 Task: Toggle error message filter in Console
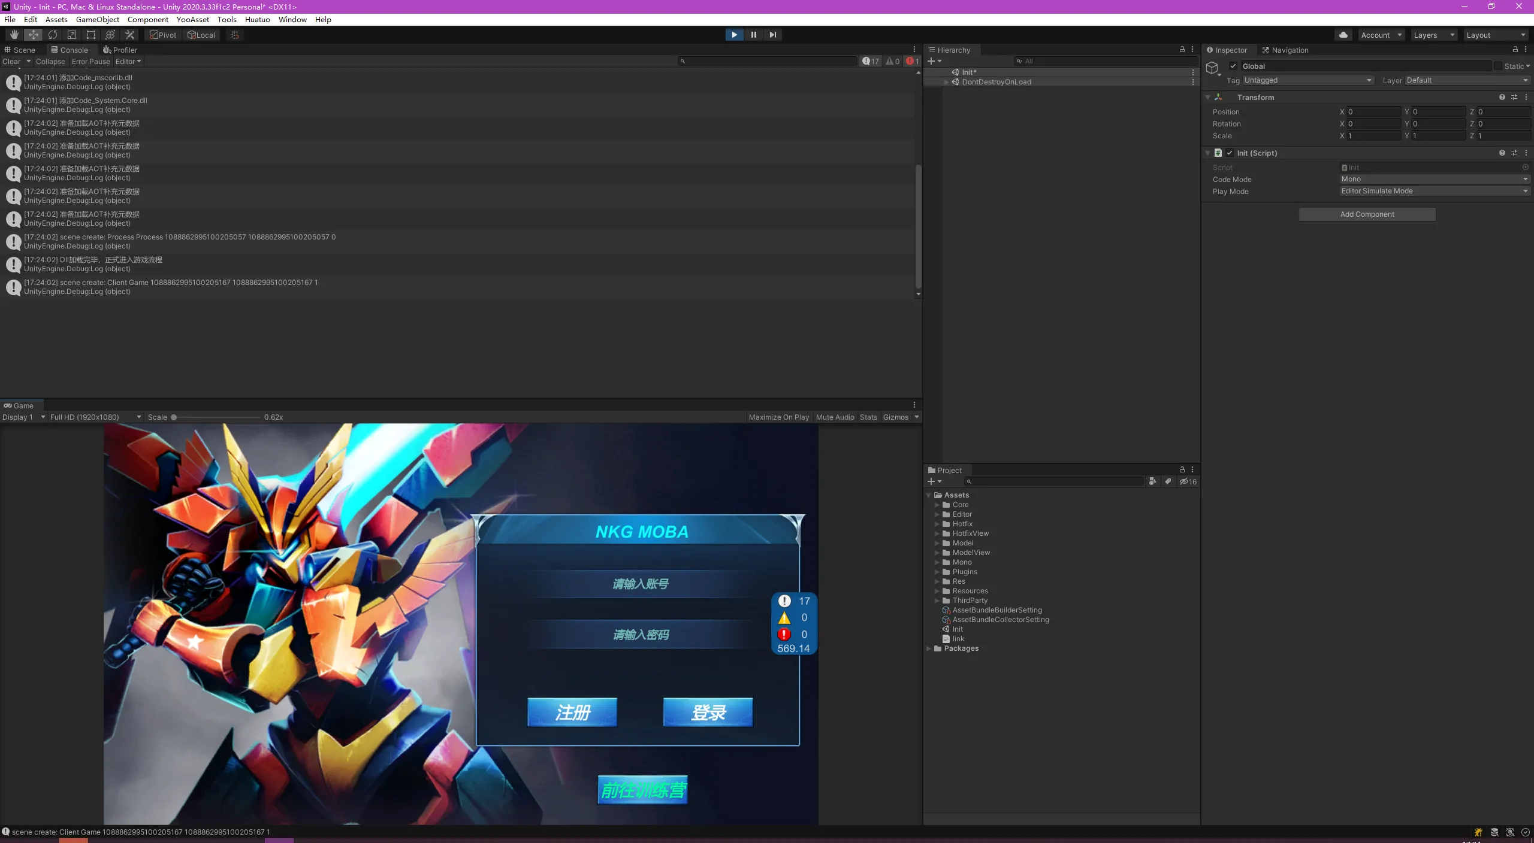tap(912, 61)
